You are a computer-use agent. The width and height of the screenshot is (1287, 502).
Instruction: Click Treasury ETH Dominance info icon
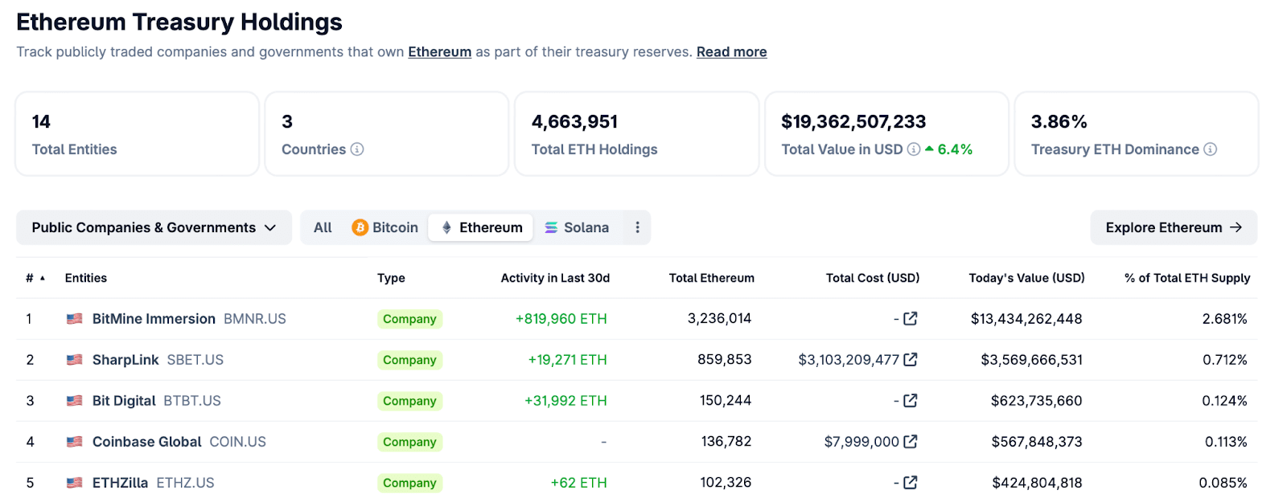tap(1211, 149)
